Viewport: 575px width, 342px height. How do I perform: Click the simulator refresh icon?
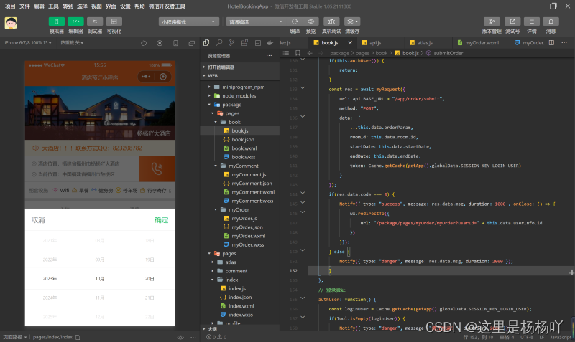[x=144, y=43]
